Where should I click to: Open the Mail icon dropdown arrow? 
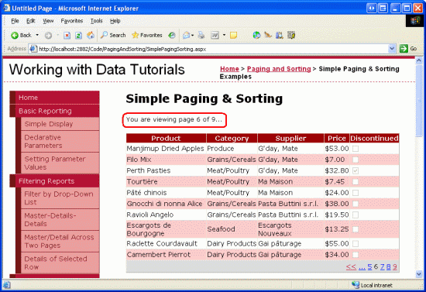click(x=192, y=36)
